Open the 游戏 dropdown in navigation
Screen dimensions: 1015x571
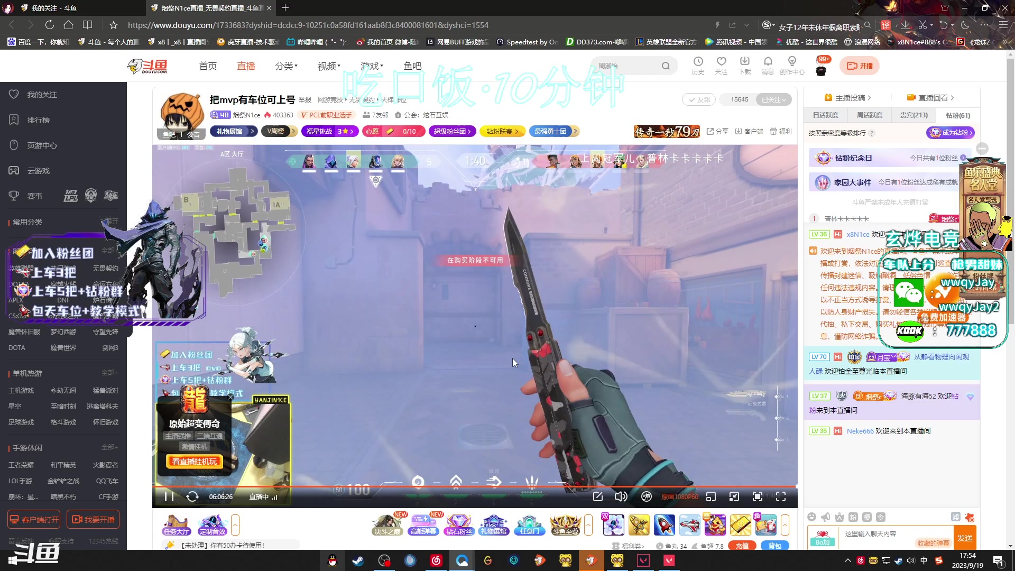click(372, 66)
